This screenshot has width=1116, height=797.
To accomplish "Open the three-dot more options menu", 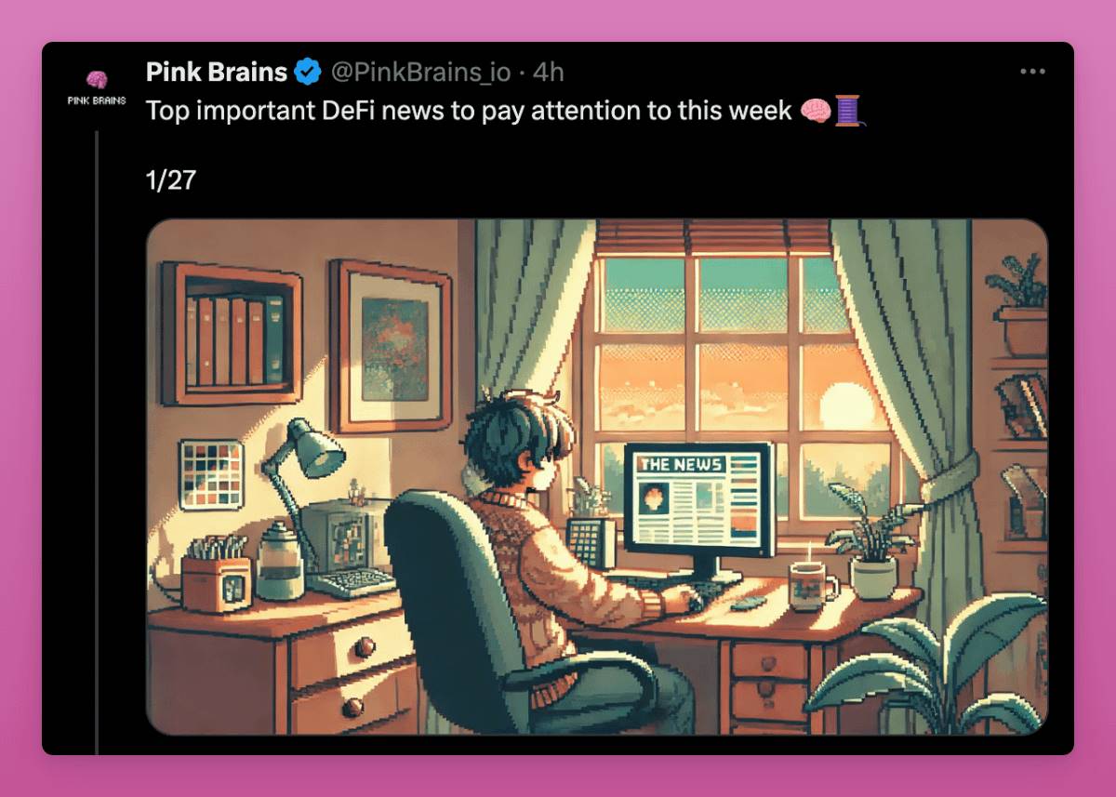I will [x=1033, y=72].
